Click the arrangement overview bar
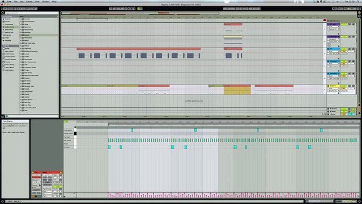 click(x=140, y=13)
